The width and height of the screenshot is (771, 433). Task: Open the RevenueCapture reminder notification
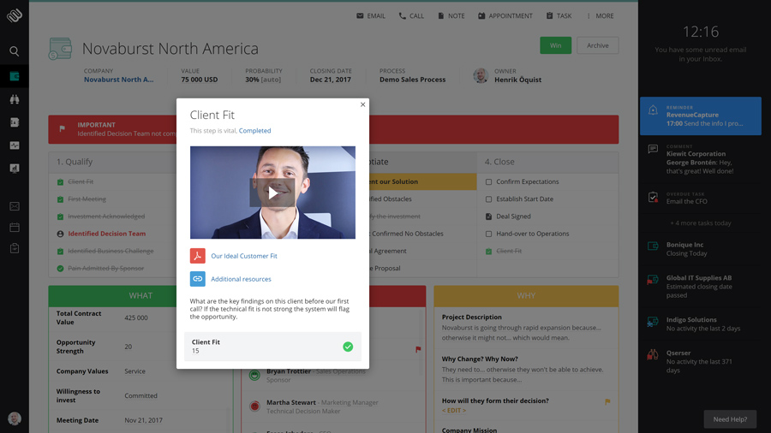(x=700, y=116)
